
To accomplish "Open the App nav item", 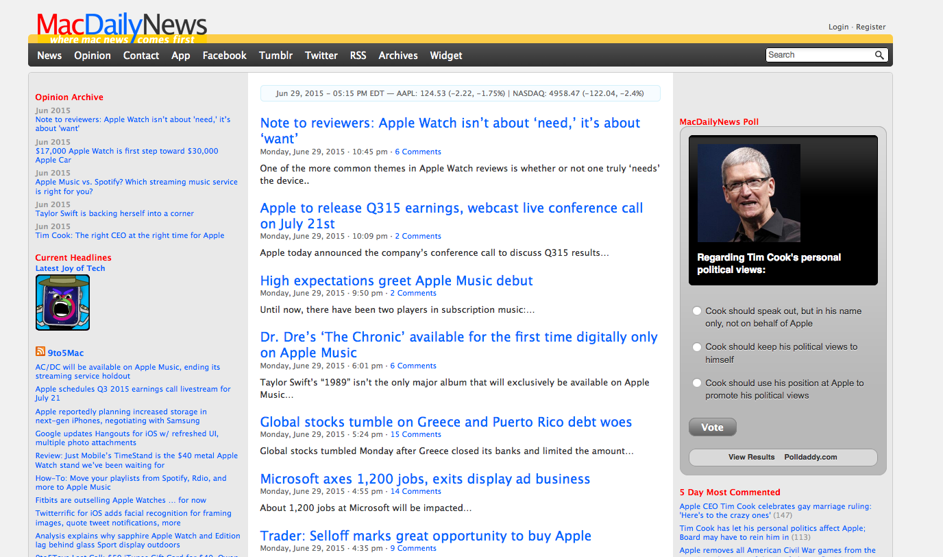I will 181,56.
